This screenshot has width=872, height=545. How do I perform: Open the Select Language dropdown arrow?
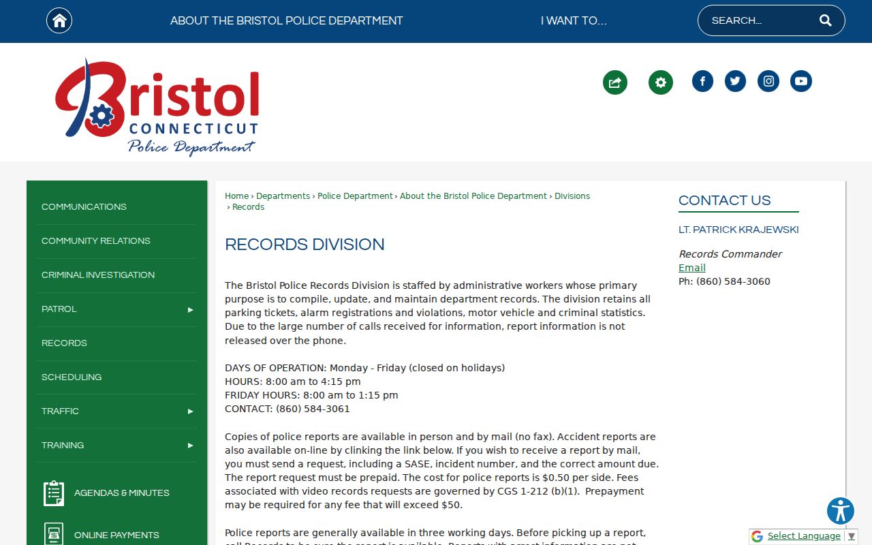pos(852,537)
